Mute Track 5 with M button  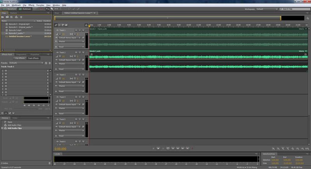[76, 119]
